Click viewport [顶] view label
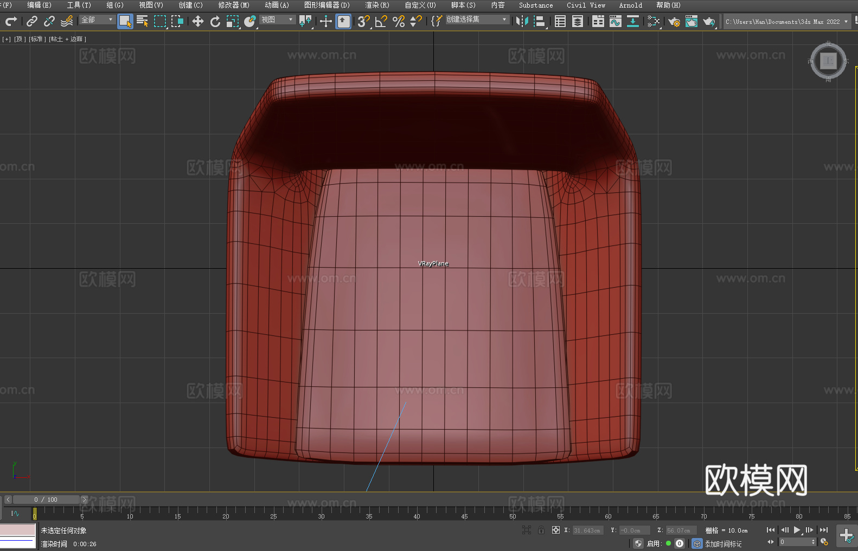Viewport: 858px width, 551px height. (20, 39)
